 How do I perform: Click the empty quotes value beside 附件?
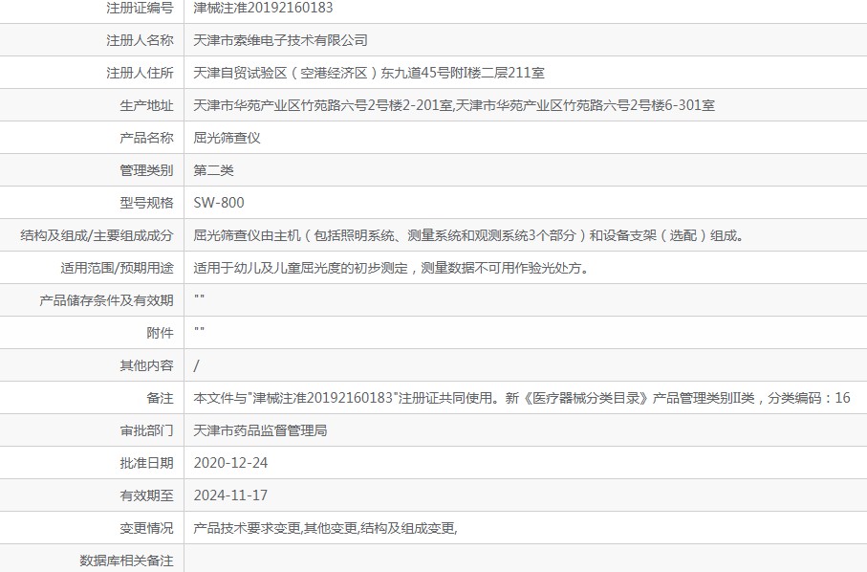199,330
